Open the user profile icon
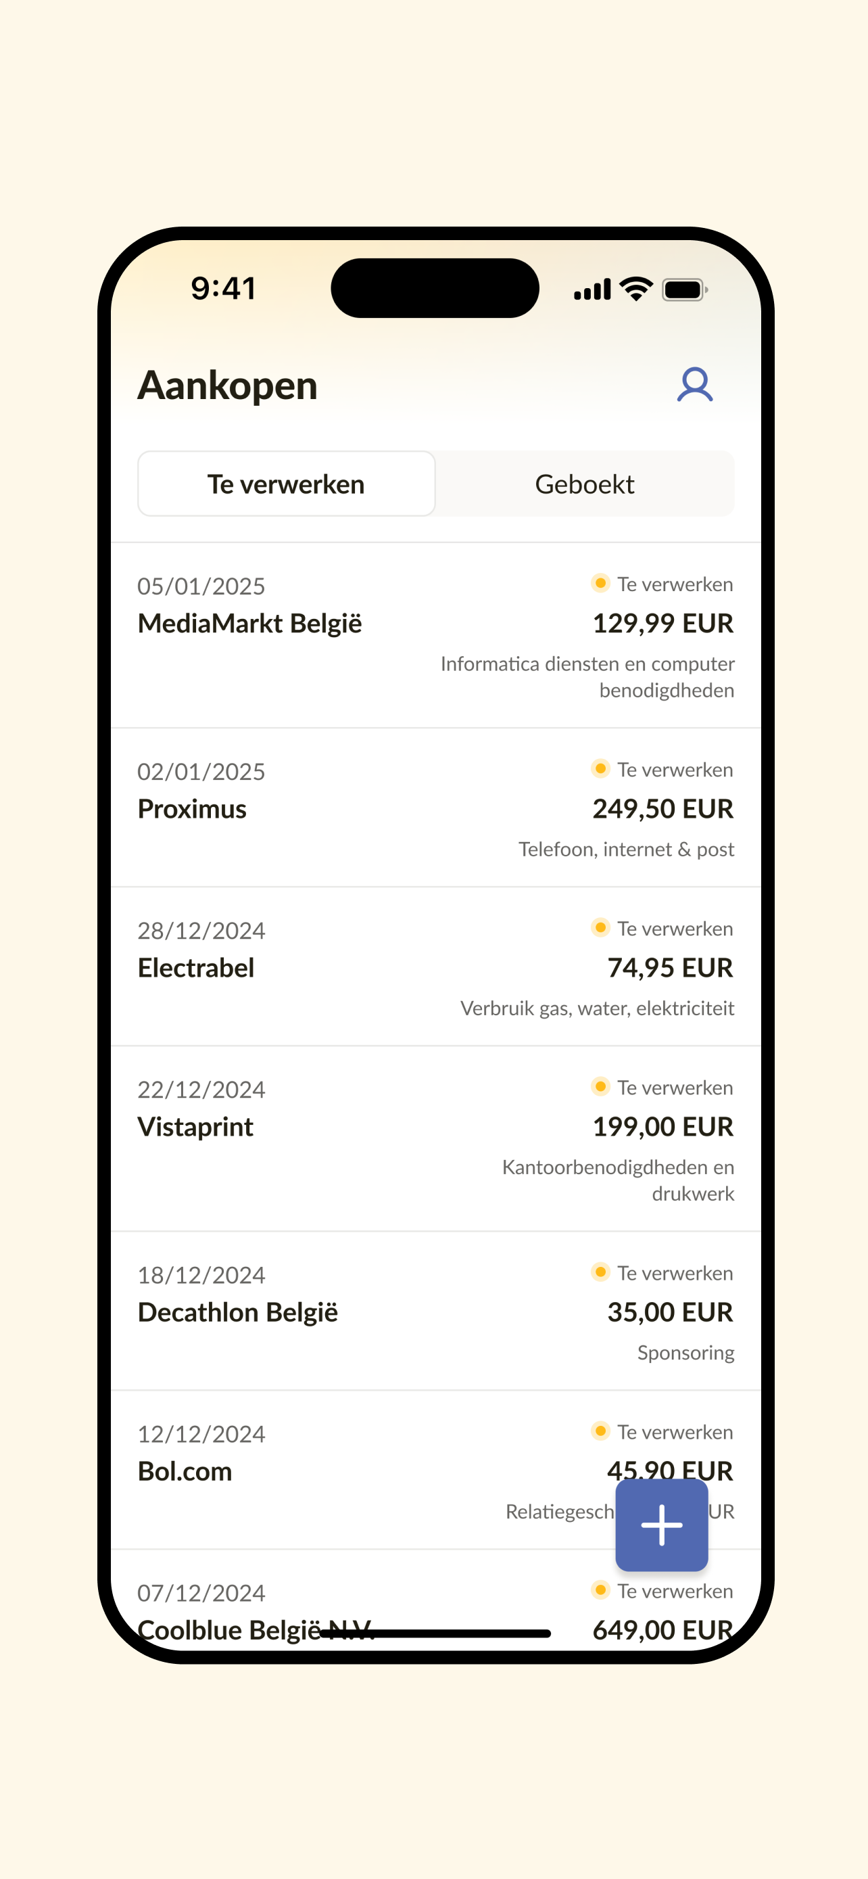 click(694, 384)
